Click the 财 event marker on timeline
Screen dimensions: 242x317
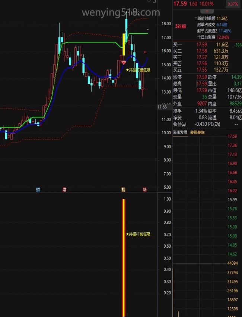click(x=38, y=190)
